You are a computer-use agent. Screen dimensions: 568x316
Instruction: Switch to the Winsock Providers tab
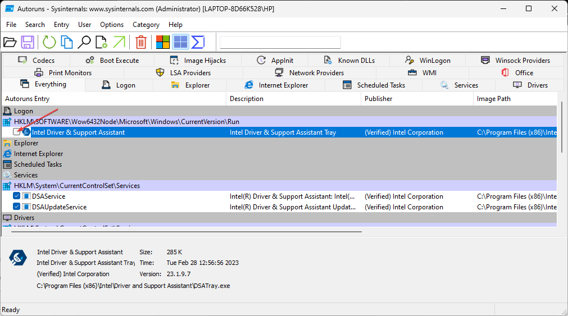[x=515, y=61]
